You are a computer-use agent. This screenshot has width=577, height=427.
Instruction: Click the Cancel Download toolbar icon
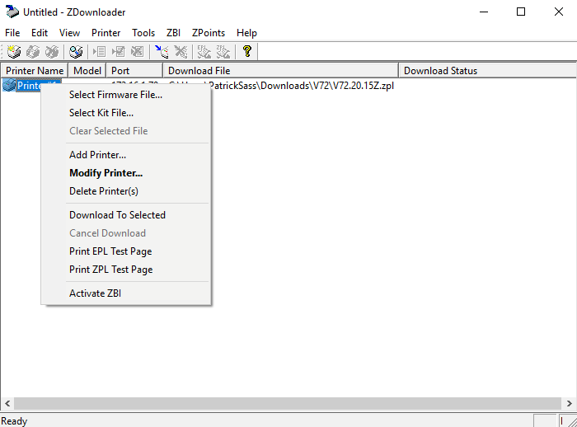(x=181, y=52)
